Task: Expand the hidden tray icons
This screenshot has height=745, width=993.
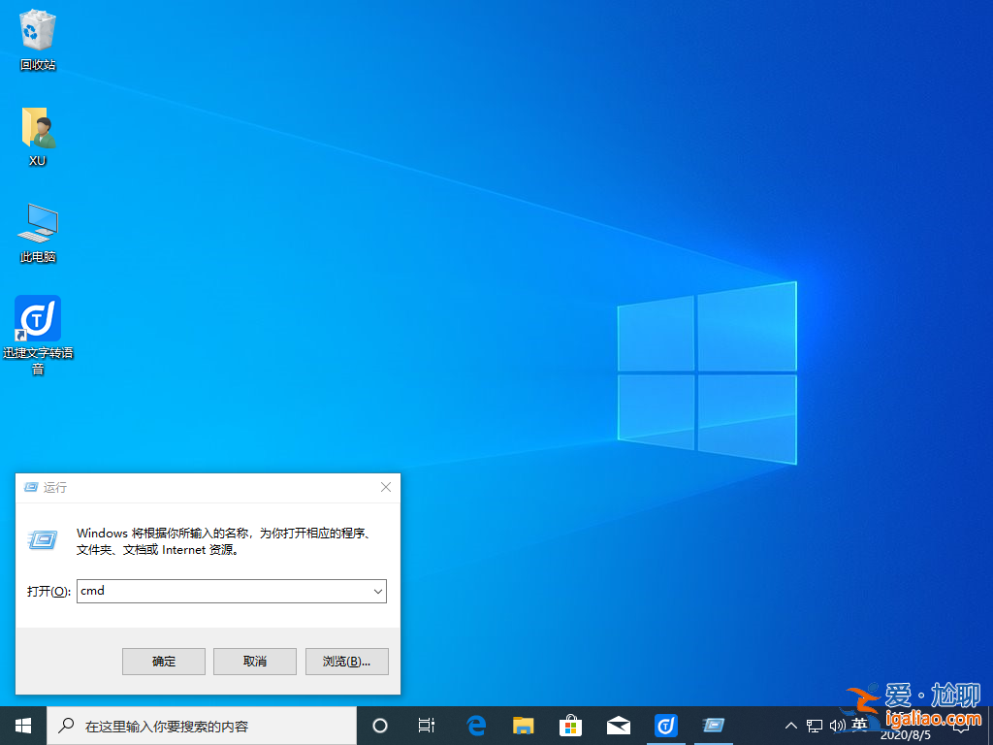Action: click(x=791, y=725)
